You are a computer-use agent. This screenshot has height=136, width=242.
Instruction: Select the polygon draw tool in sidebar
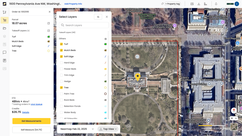point(4,12)
